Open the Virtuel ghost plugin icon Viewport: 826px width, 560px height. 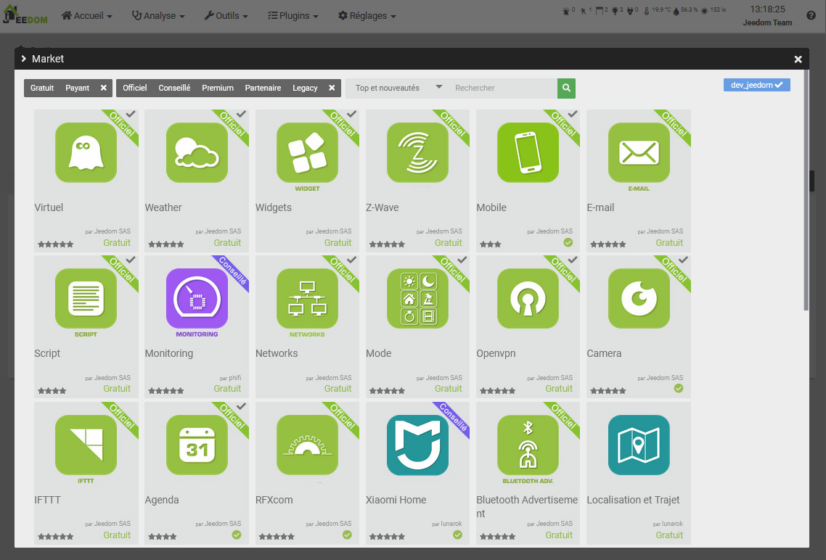point(86,152)
